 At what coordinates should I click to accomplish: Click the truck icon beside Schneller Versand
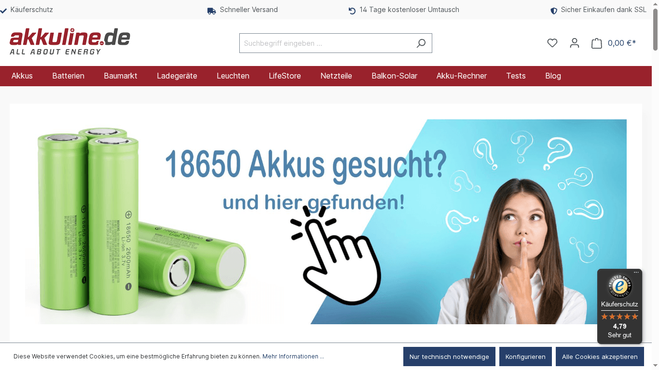pyautogui.click(x=211, y=10)
